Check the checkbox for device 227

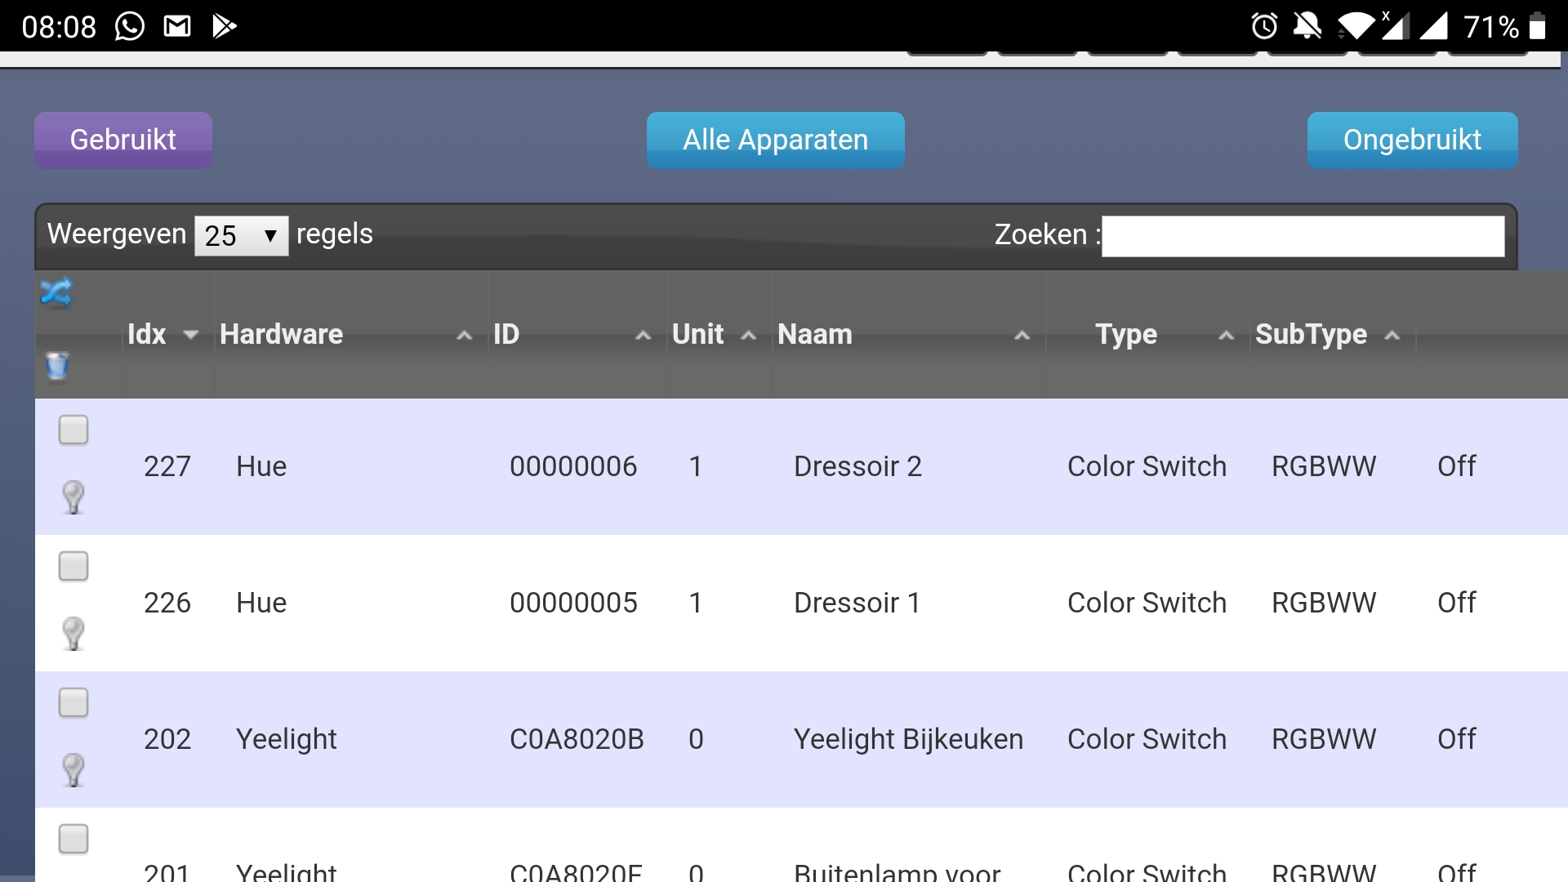(73, 430)
